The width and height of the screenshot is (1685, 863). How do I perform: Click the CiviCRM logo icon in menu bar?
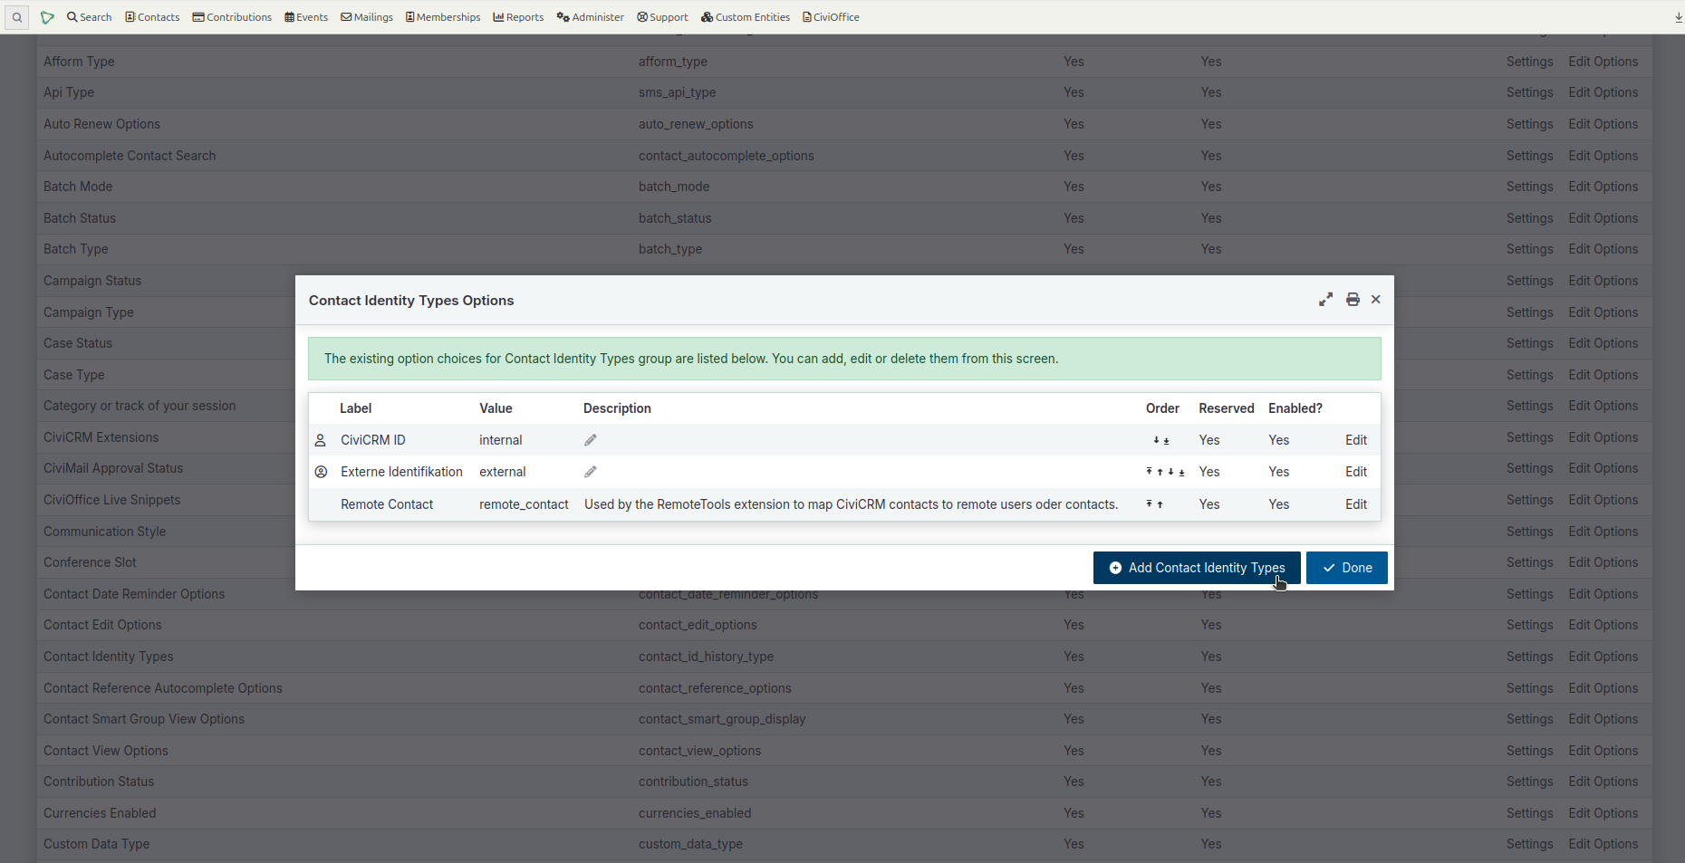47,16
